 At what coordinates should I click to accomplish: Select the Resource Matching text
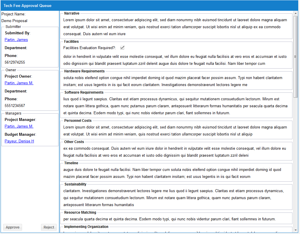169,219
